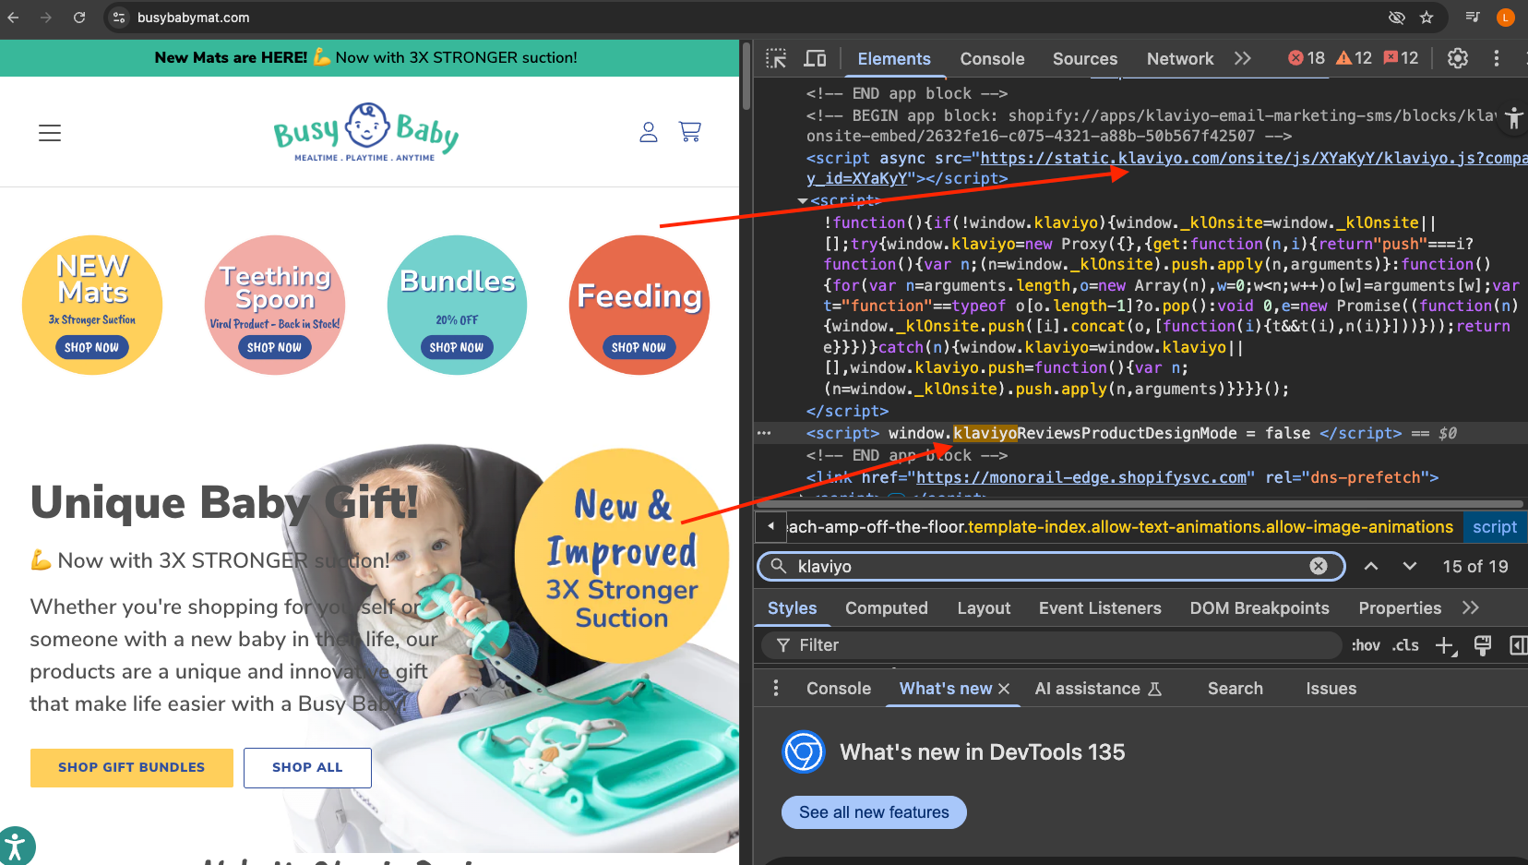The height and width of the screenshot is (865, 1528).
Task: Open the drawer Console tab
Action: [x=839, y=689]
